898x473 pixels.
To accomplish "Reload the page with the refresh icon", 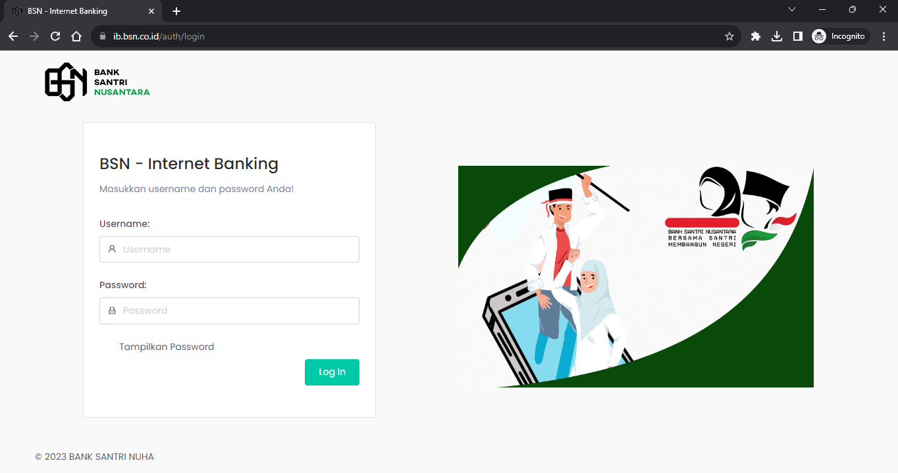I will pos(55,36).
